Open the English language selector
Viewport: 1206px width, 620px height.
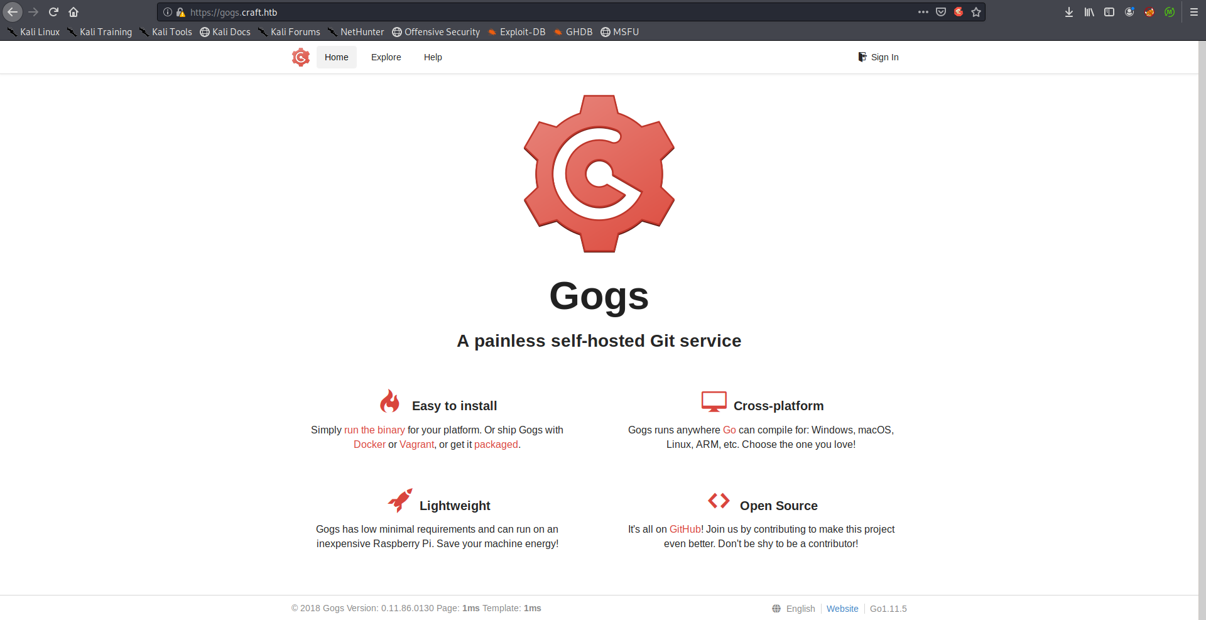pyautogui.click(x=794, y=608)
